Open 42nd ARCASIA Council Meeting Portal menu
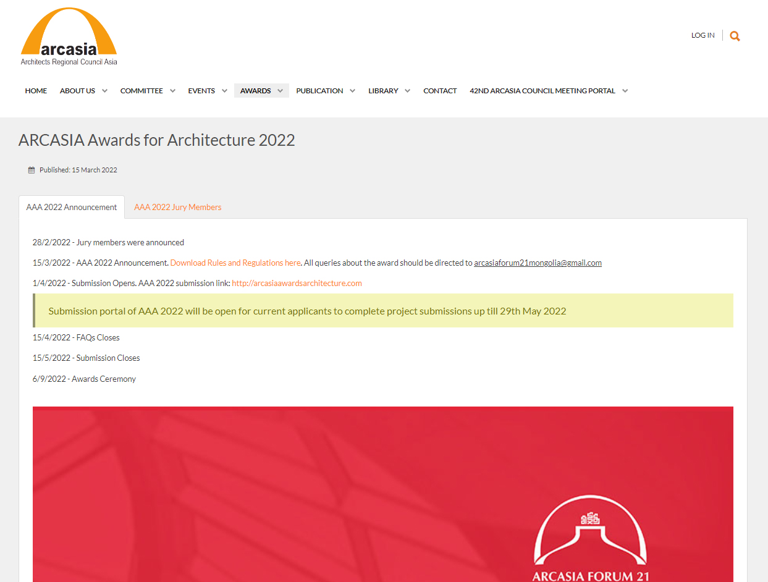This screenshot has width=768, height=582. pyautogui.click(x=542, y=91)
